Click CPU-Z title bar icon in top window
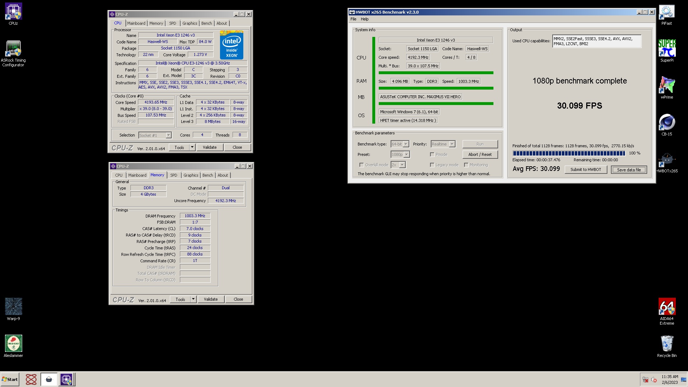The height and width of the screenshot is (387, 688). coord(112,14)
